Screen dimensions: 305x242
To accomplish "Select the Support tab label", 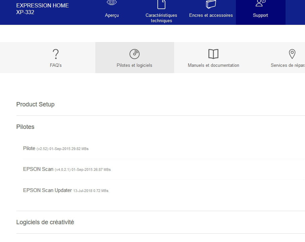I will tap(260, 15).
